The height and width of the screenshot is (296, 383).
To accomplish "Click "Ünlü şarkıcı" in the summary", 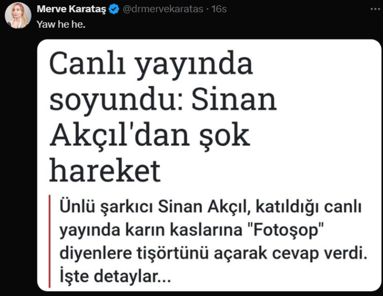I will 106,207.
